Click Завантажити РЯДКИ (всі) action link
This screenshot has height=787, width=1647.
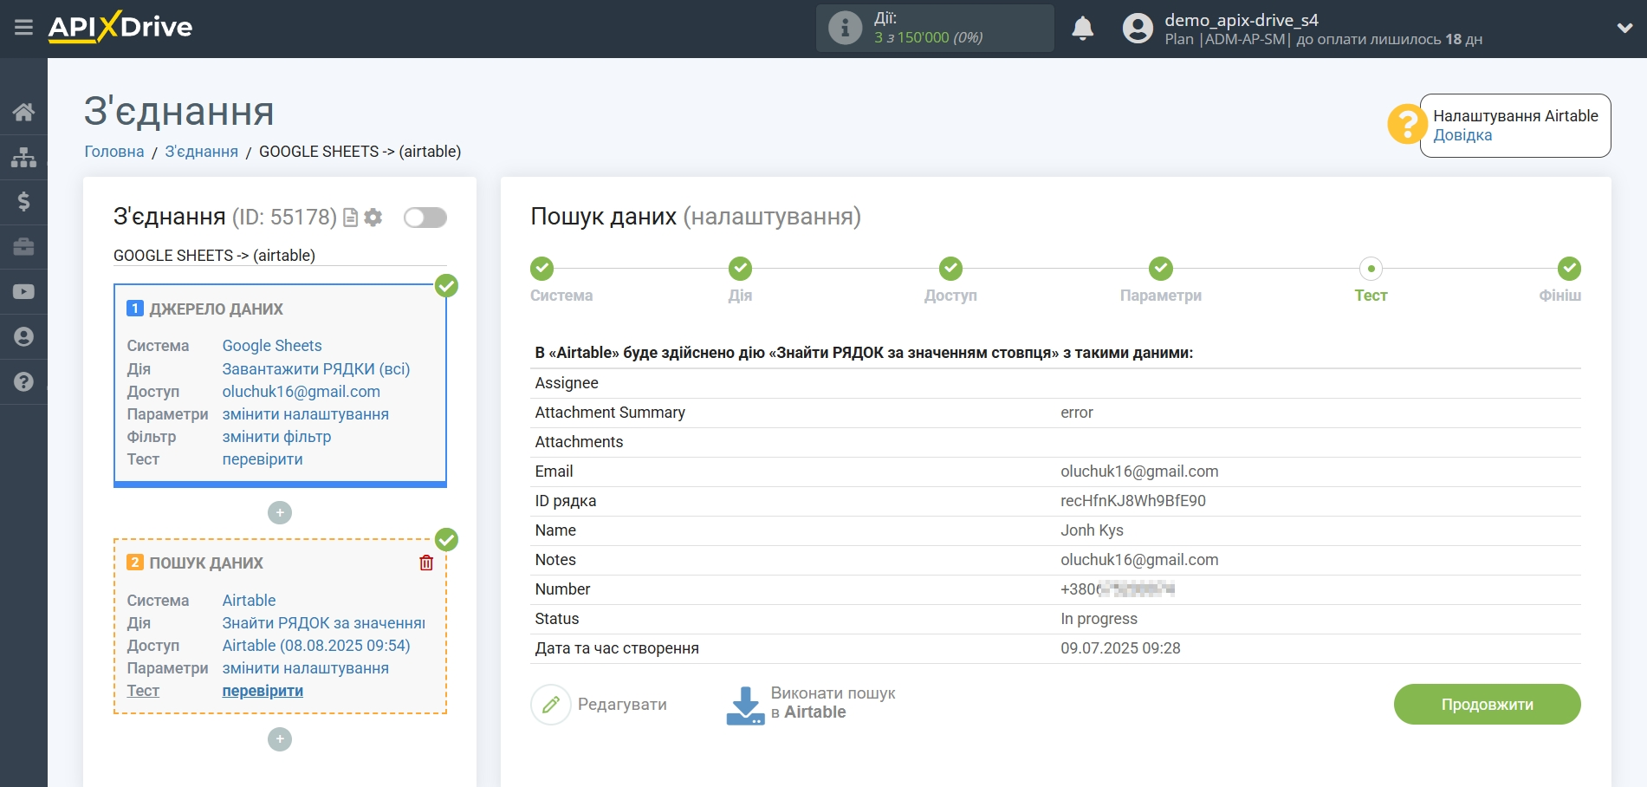click(x=316, y=369)
